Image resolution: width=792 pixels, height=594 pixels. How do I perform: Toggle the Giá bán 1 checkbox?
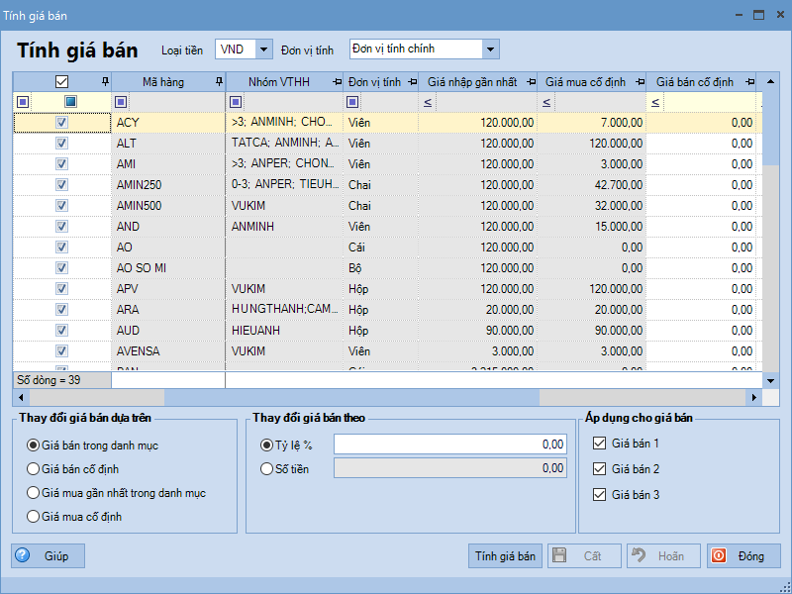point(599,444)
